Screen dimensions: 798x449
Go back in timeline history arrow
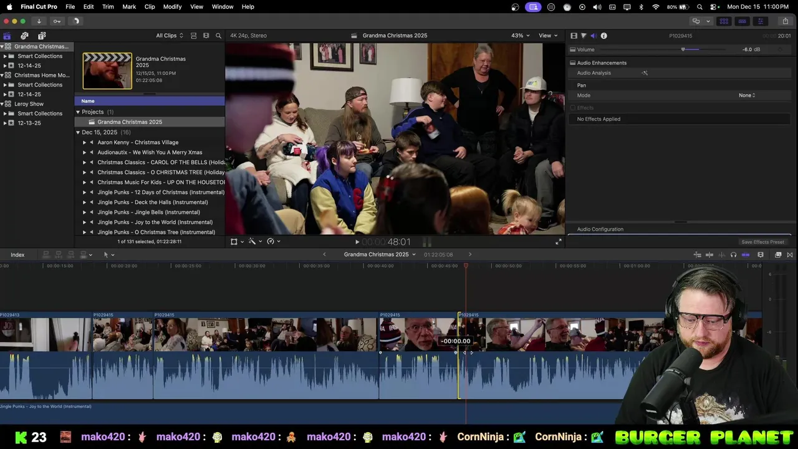coord(324,254)
